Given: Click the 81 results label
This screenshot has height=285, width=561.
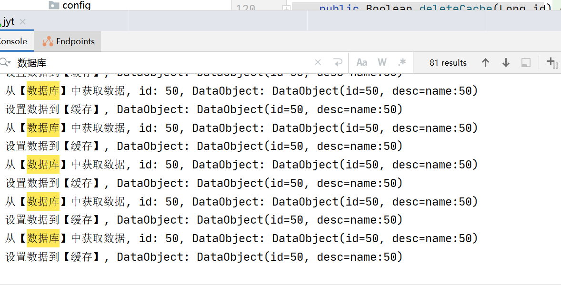Looking at the screenshot, I should click(448, 63).
